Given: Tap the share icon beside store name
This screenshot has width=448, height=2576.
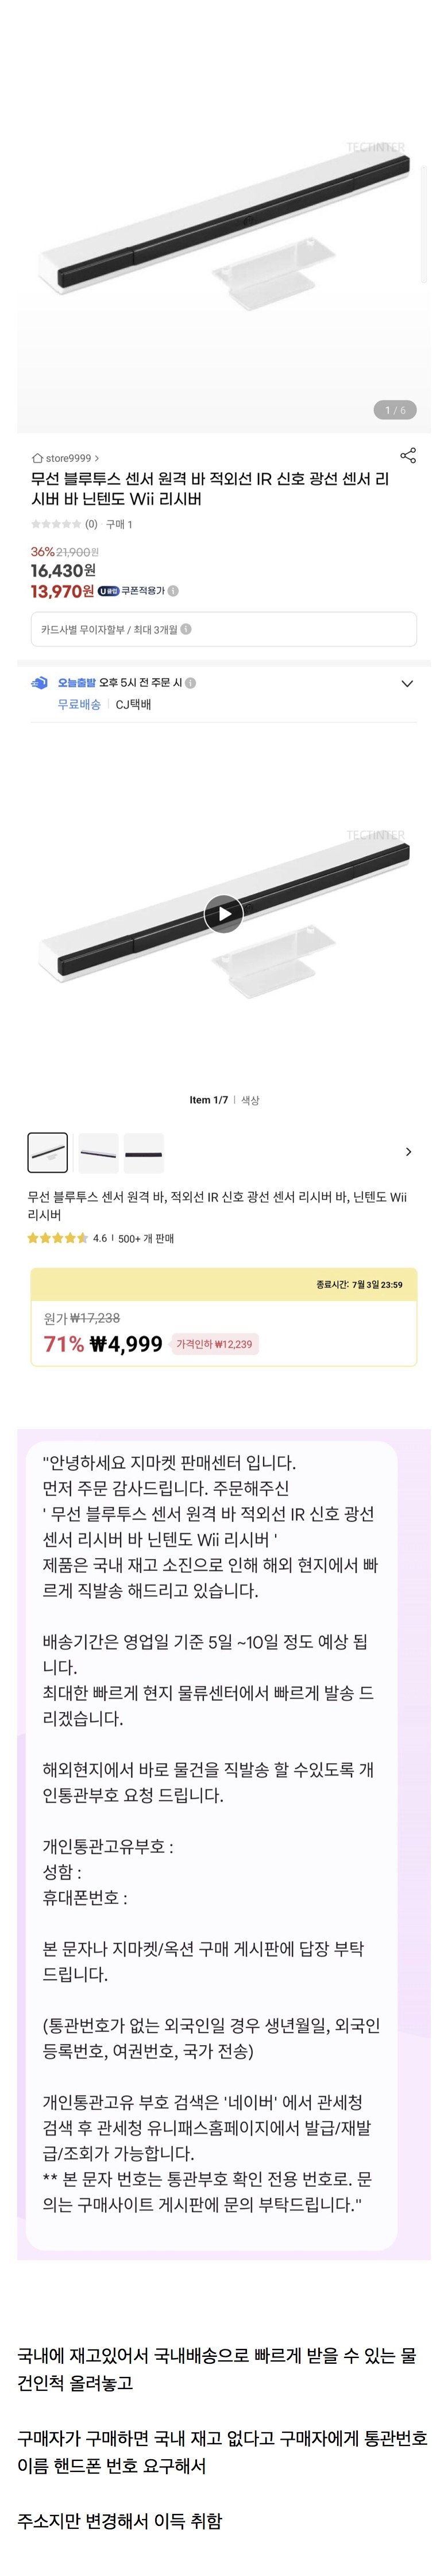Looking at the screenshot, I should (x=407, y=456).
